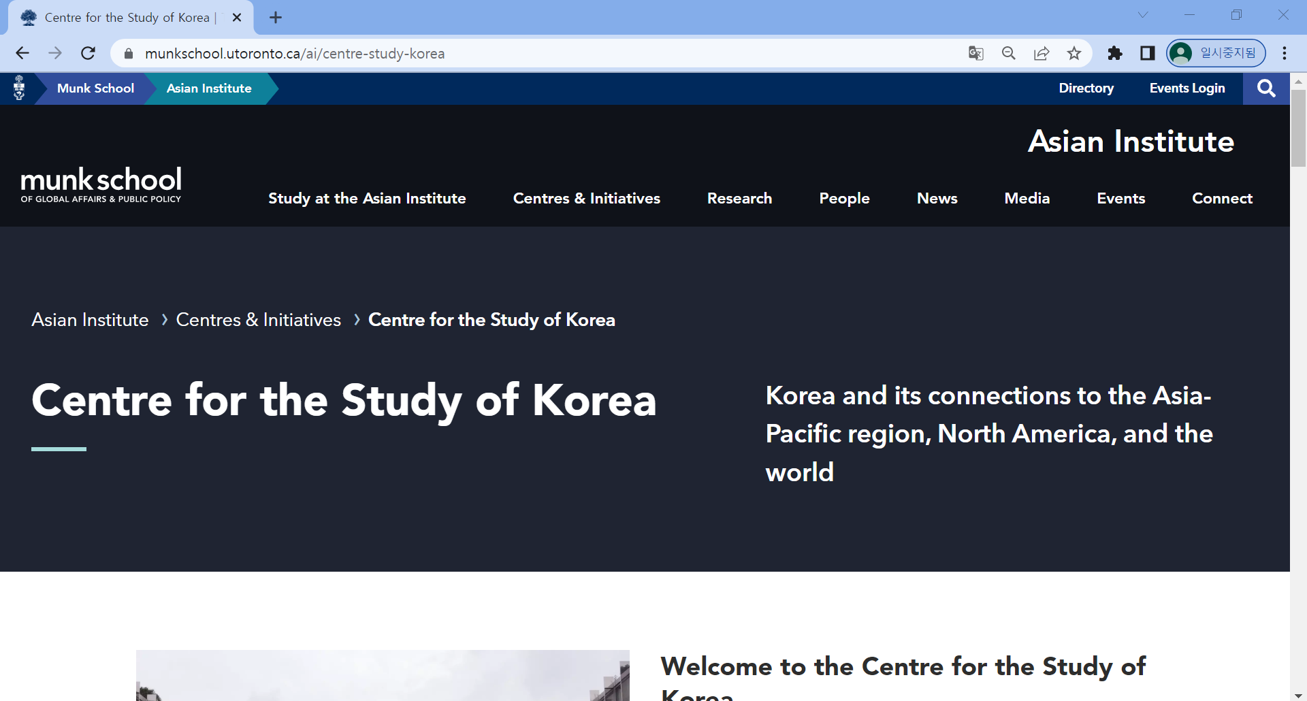Click the vertical scrollbar thumb
This screenshot has height=701, width=1307.
[1298, 128]
